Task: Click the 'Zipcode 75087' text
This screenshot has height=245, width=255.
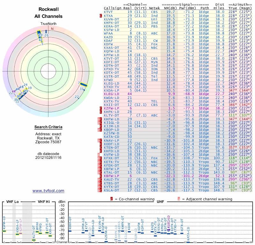Action: click(48, 142)
